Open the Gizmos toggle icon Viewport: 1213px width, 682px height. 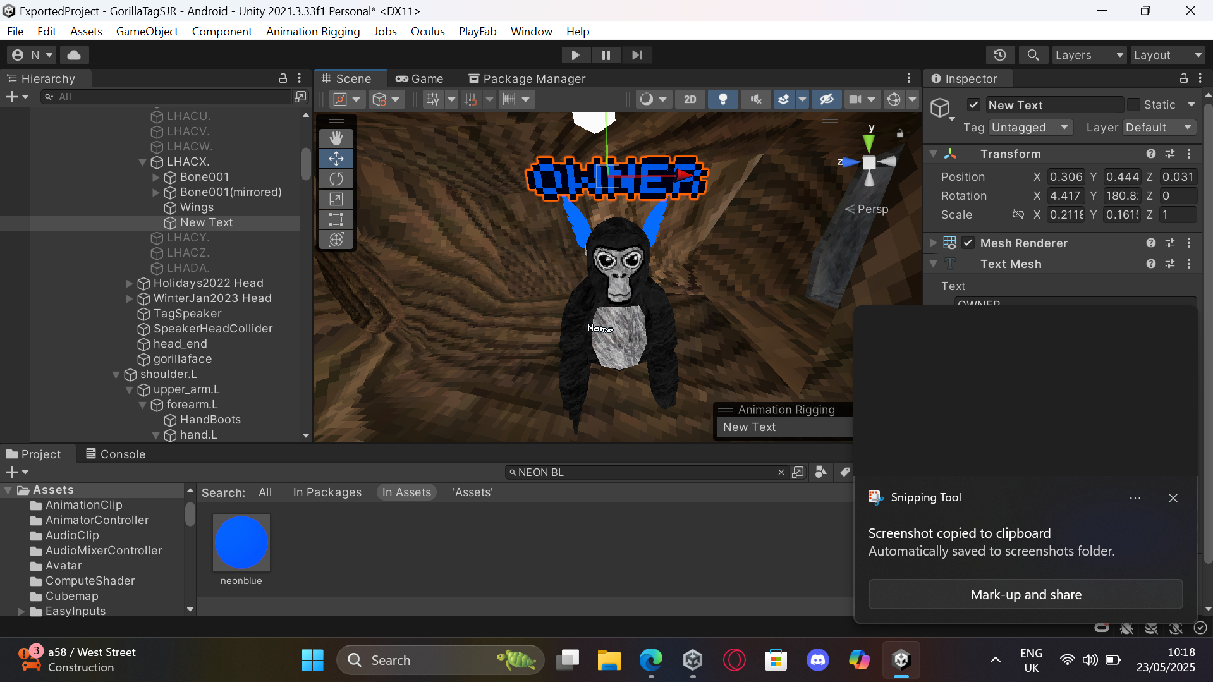tap(894, 99)
